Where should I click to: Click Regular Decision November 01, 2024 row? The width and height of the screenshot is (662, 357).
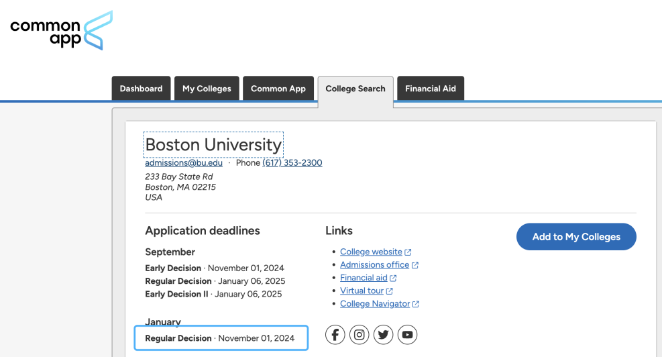point(221,338)
